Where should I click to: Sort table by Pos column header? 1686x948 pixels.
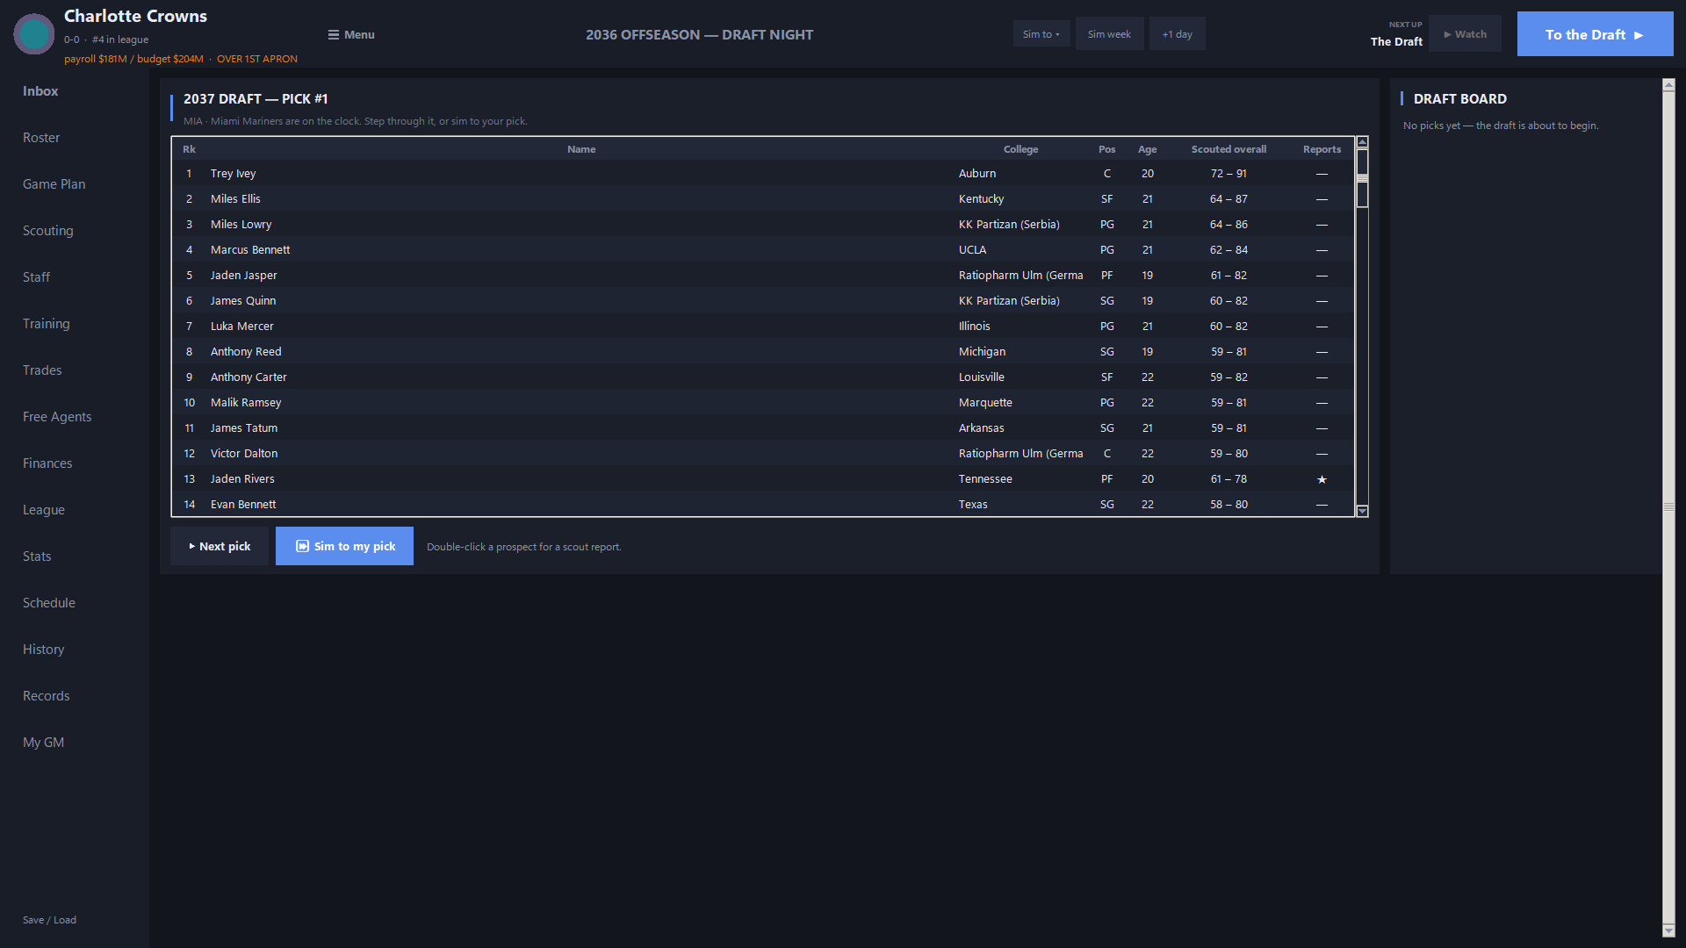[x=1106, y=149]
